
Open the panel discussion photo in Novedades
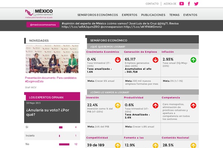pyautogui.click(x=52, y=59)
